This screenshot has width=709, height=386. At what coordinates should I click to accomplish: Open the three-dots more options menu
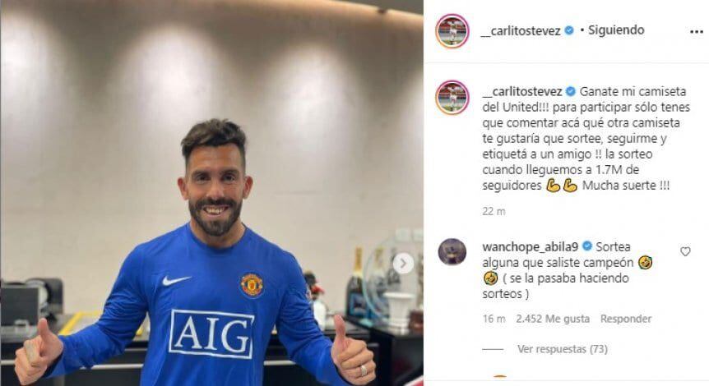[x=696, y=31]
